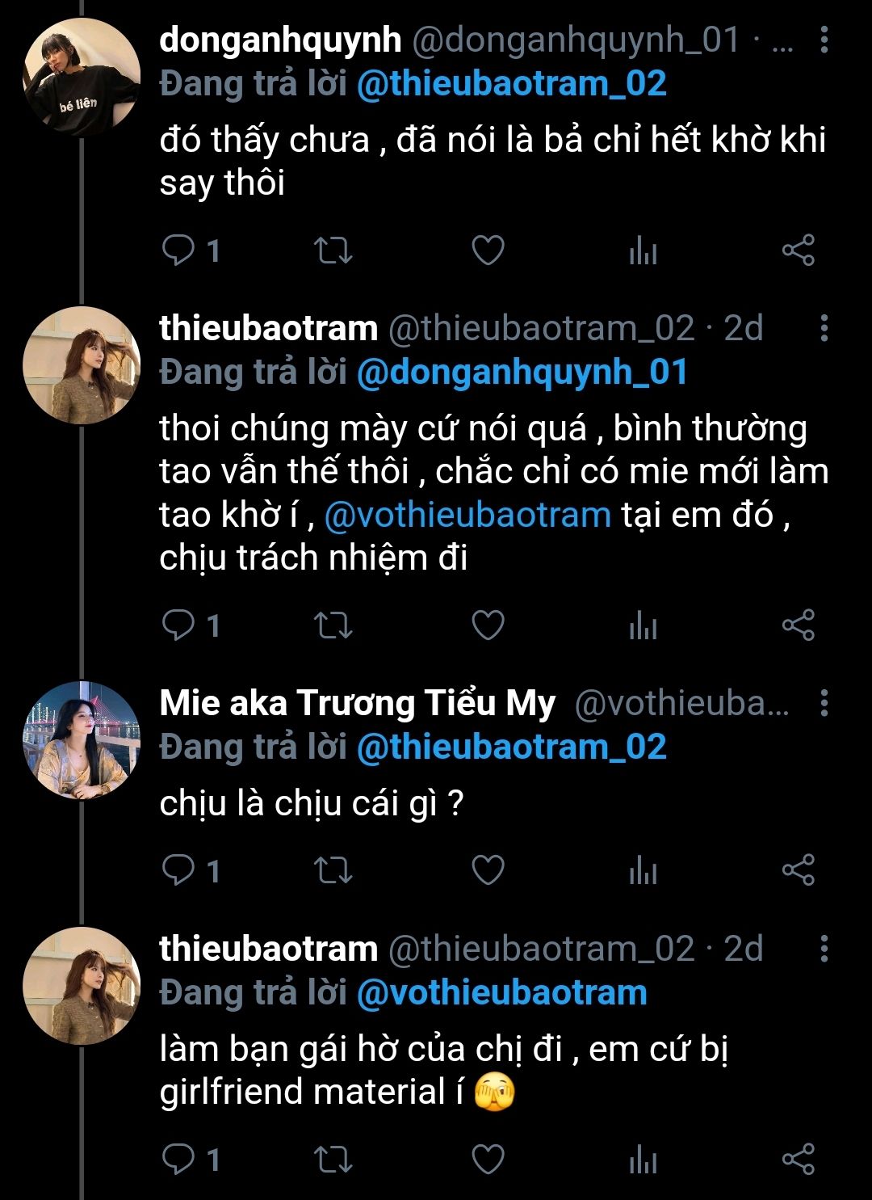872x1200 pixels.
Task: Open more options on donganhquynh's tweet
Action: [824, 39]
